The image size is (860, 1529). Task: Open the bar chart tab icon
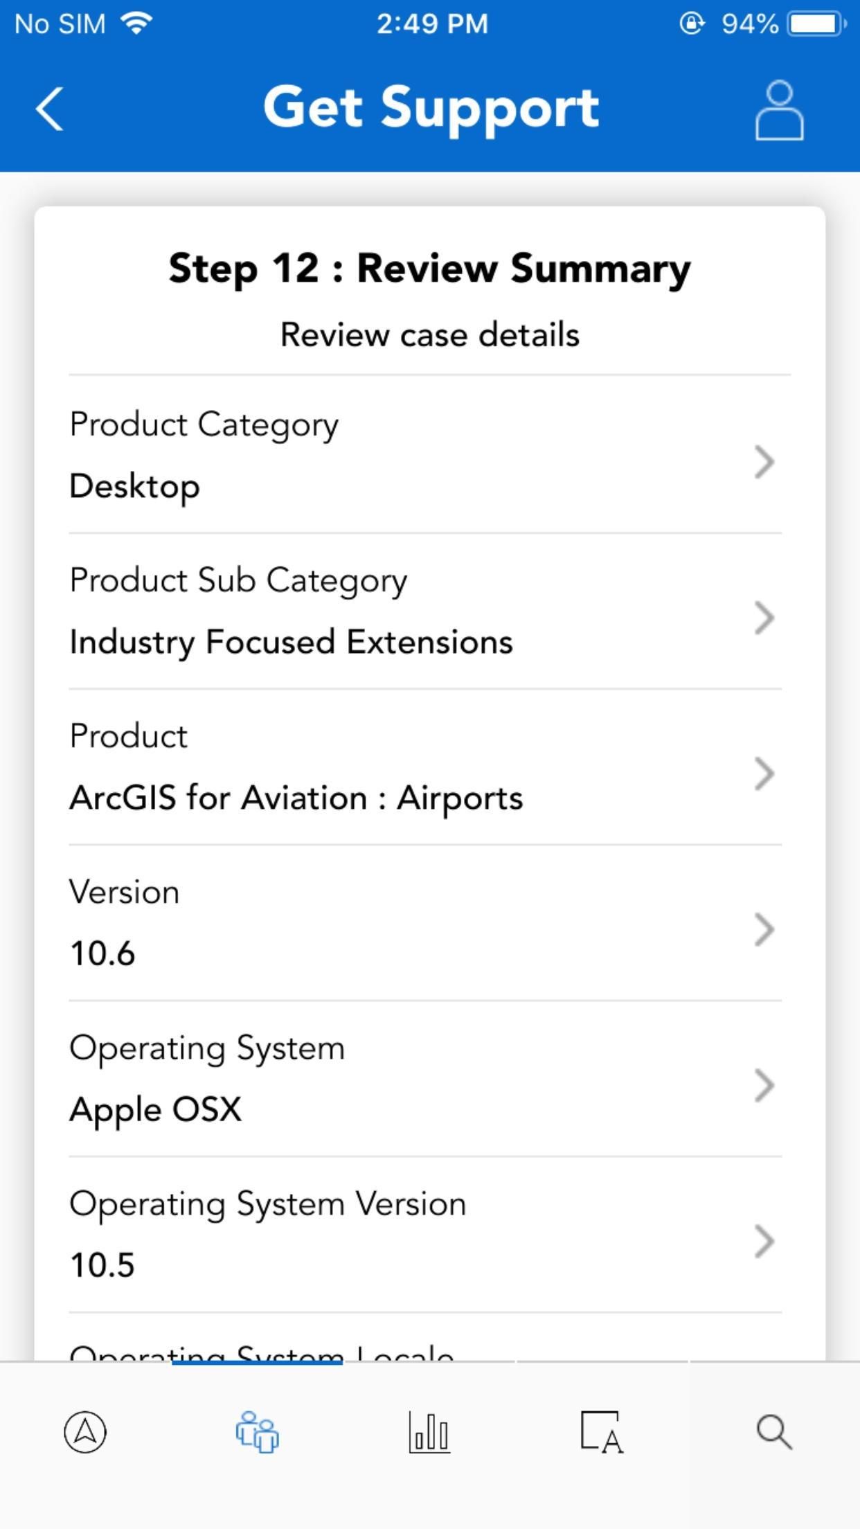tap(429, 1432)
